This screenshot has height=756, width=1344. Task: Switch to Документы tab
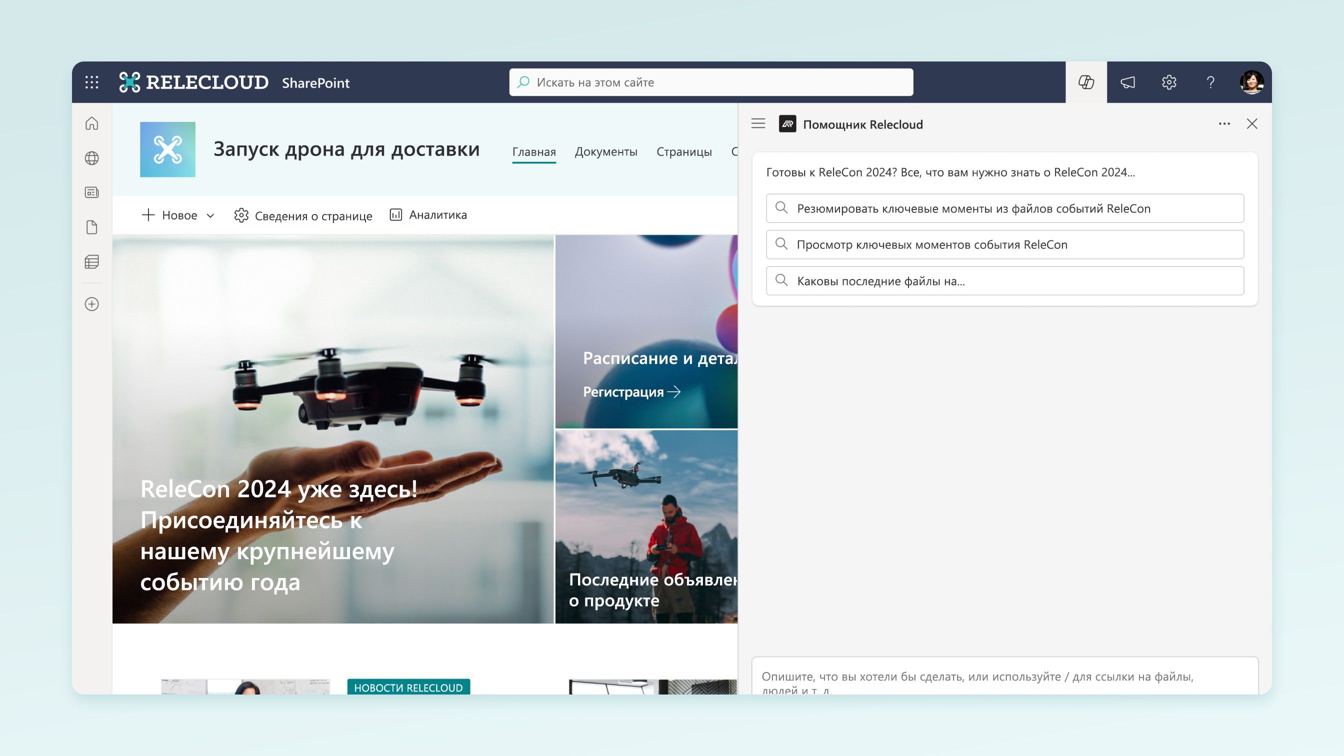605,150
